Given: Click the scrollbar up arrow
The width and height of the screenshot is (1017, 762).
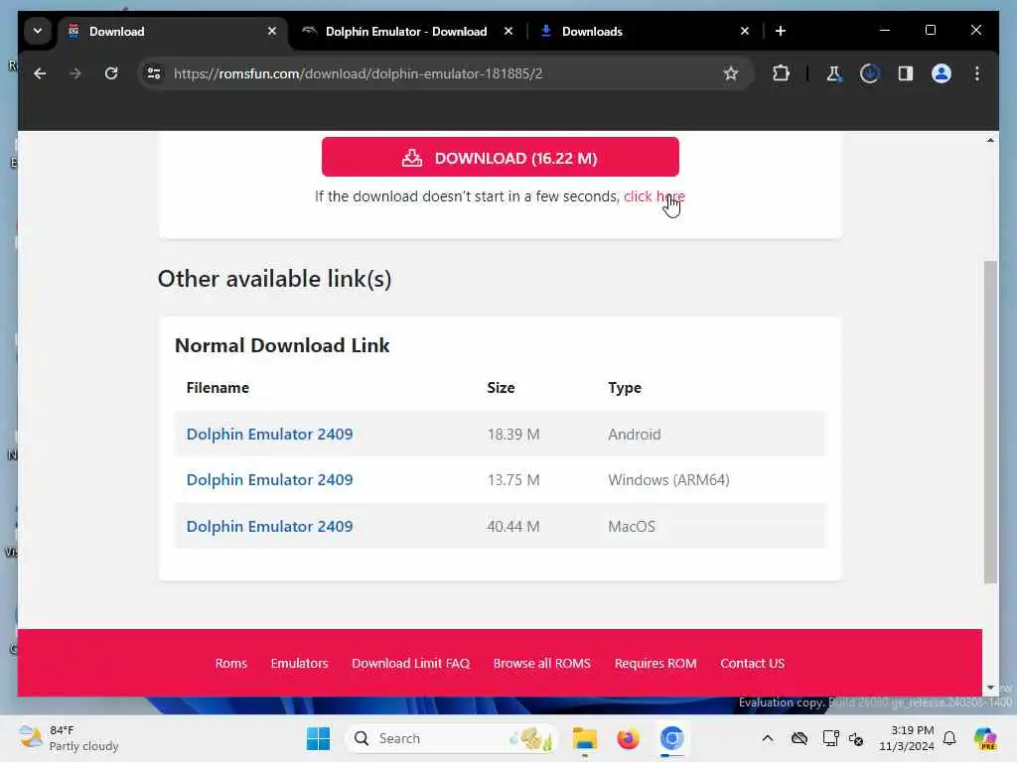Looking at the screenshot, I should 990,140.
